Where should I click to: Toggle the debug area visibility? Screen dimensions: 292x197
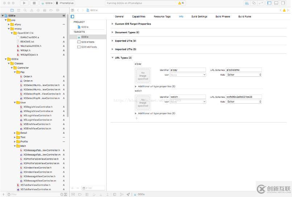276,3
